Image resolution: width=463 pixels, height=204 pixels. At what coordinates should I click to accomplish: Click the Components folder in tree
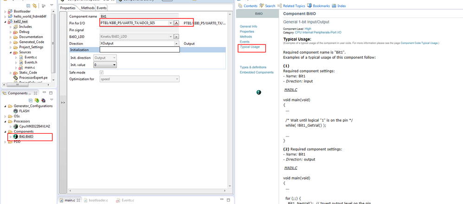(24, 131)
